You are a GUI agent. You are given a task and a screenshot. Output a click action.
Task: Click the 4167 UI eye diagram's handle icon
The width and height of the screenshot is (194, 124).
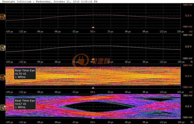[3, 108]
